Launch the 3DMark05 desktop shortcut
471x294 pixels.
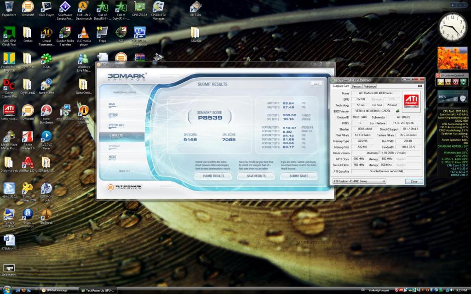pos(28,9)
